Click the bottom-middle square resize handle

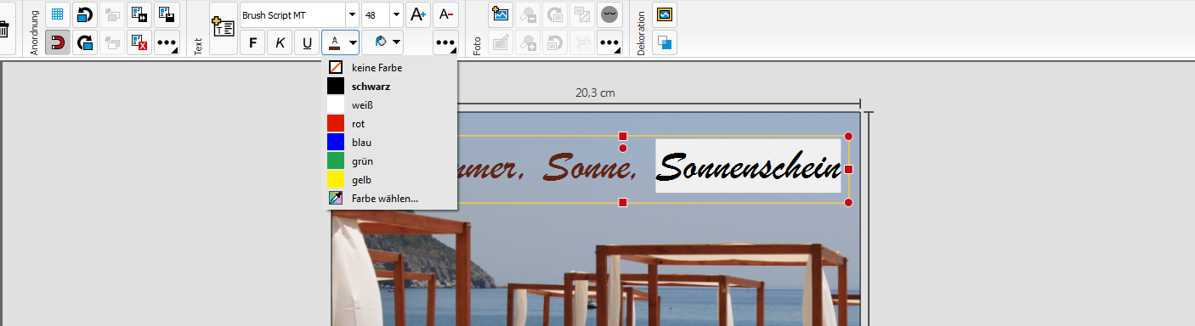click(x=623, y=203)
